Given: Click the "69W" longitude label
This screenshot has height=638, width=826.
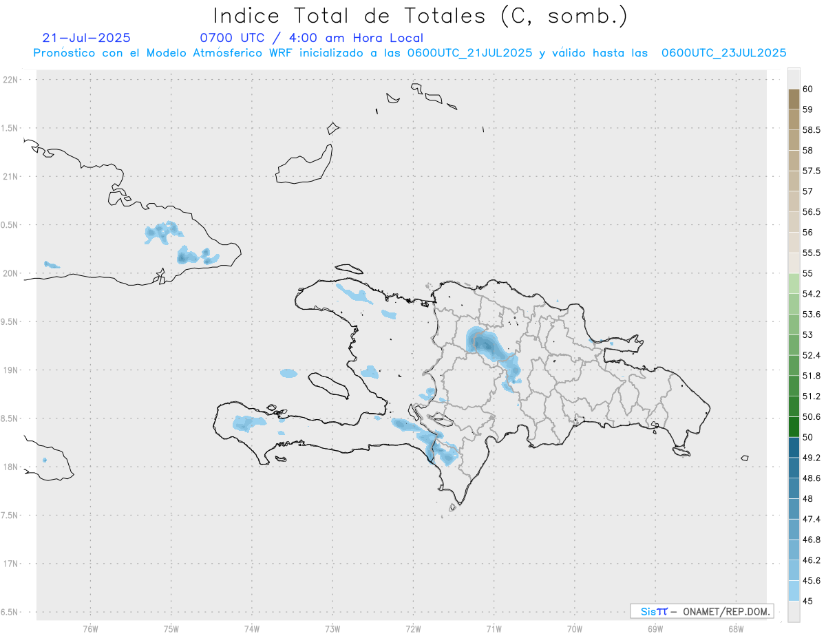Looking at the screenshot, I should 655,628.
